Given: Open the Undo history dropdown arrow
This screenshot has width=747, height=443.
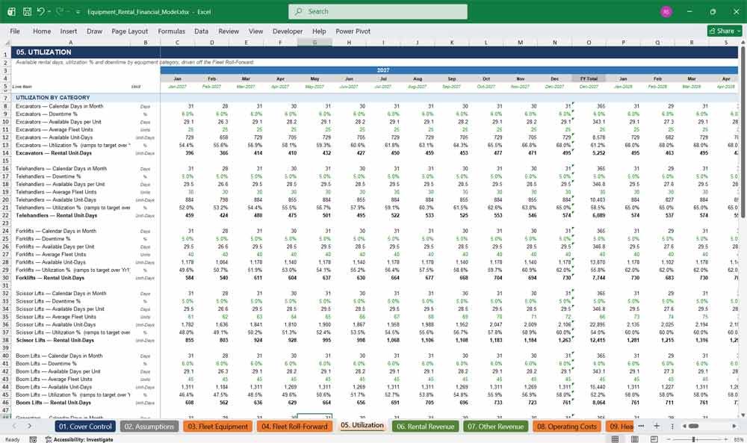Looking at the screenshot, I should tap(49, 12).
